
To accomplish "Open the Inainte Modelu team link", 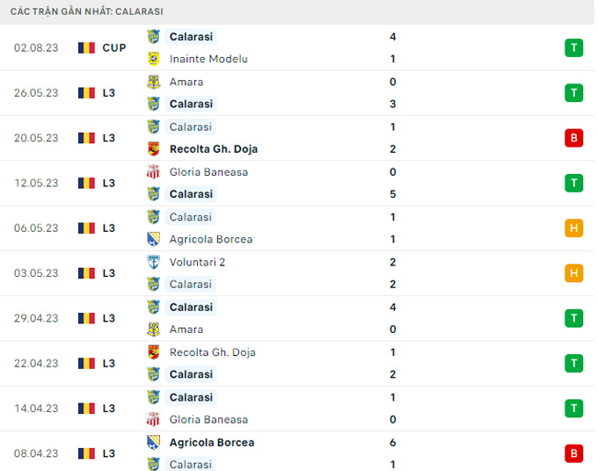I will (x=208, y=59).
